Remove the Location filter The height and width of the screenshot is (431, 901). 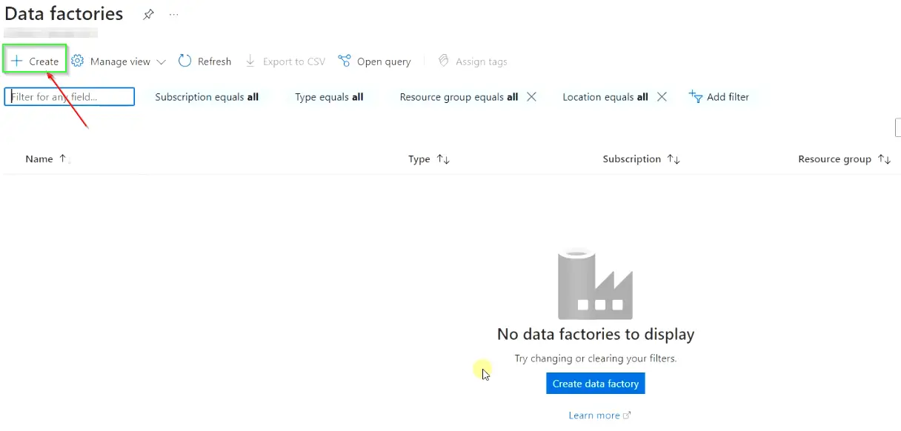click(x=662, y=97)
